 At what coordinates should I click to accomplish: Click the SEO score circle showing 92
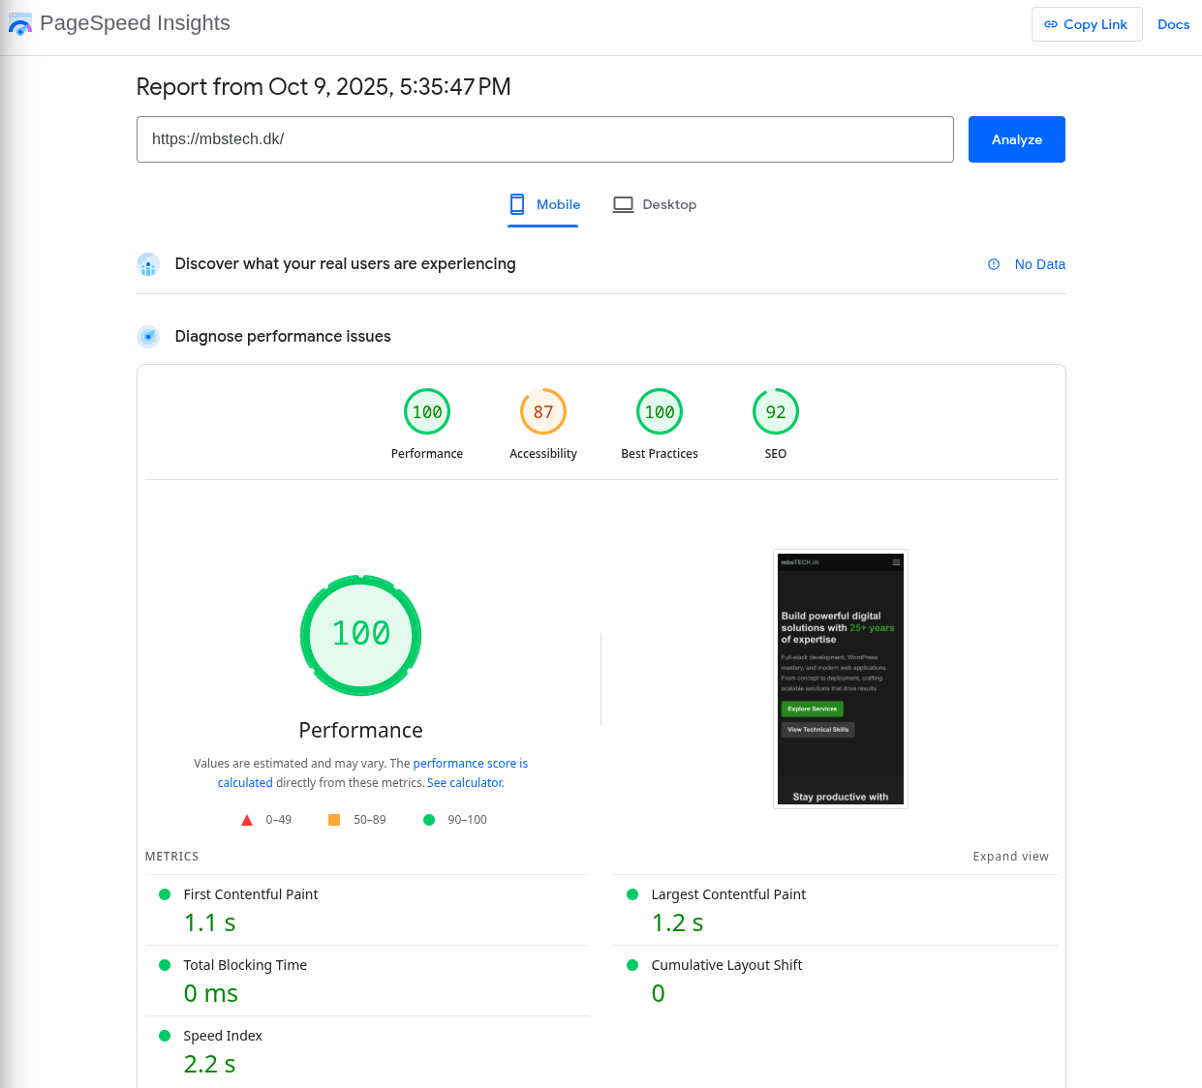point(776,411)
